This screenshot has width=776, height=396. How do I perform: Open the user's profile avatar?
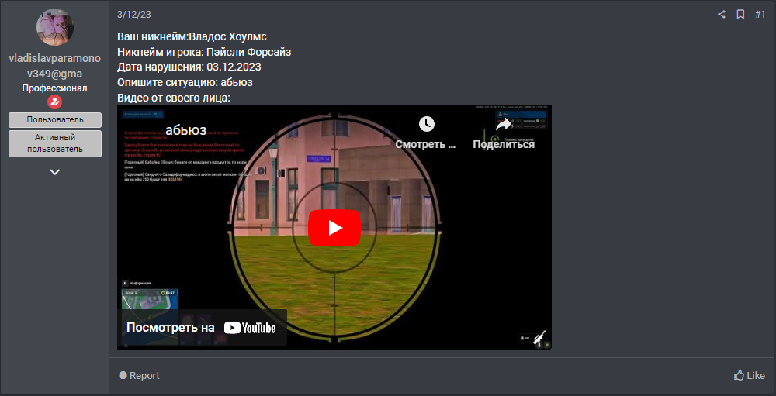click(x=55, y=28)
